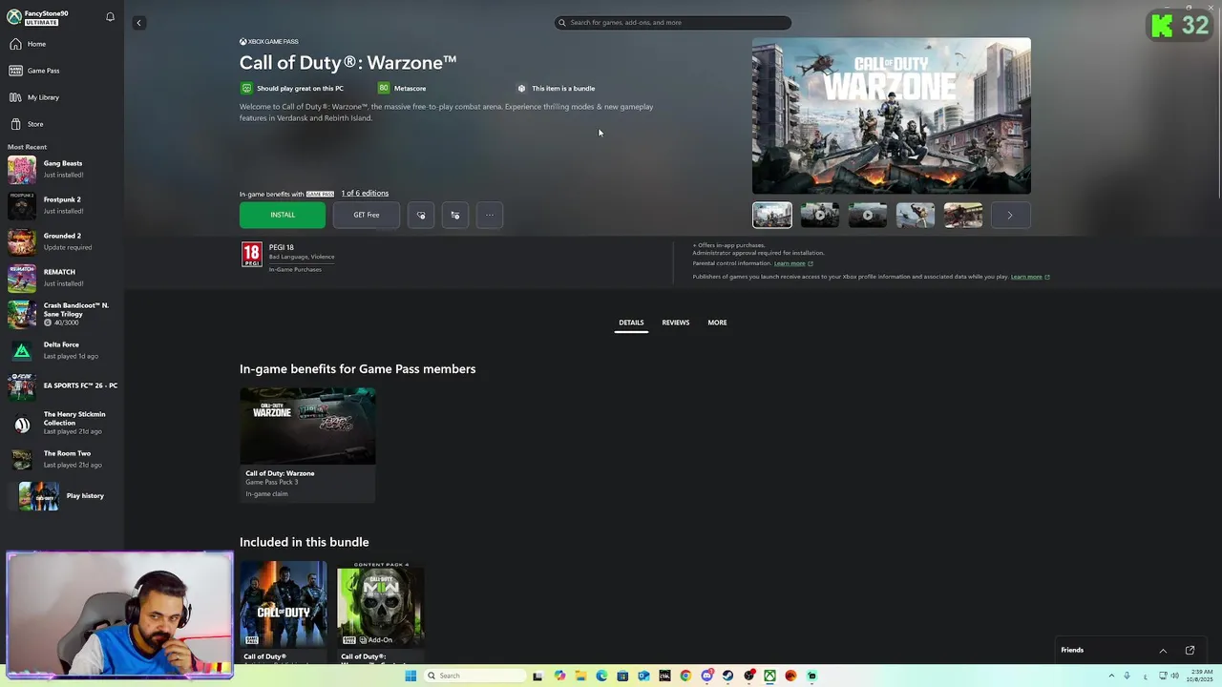Open EA SPORTS FC 26 entry
This screenshot has height=687, width=1222.
tap(62, 386)
